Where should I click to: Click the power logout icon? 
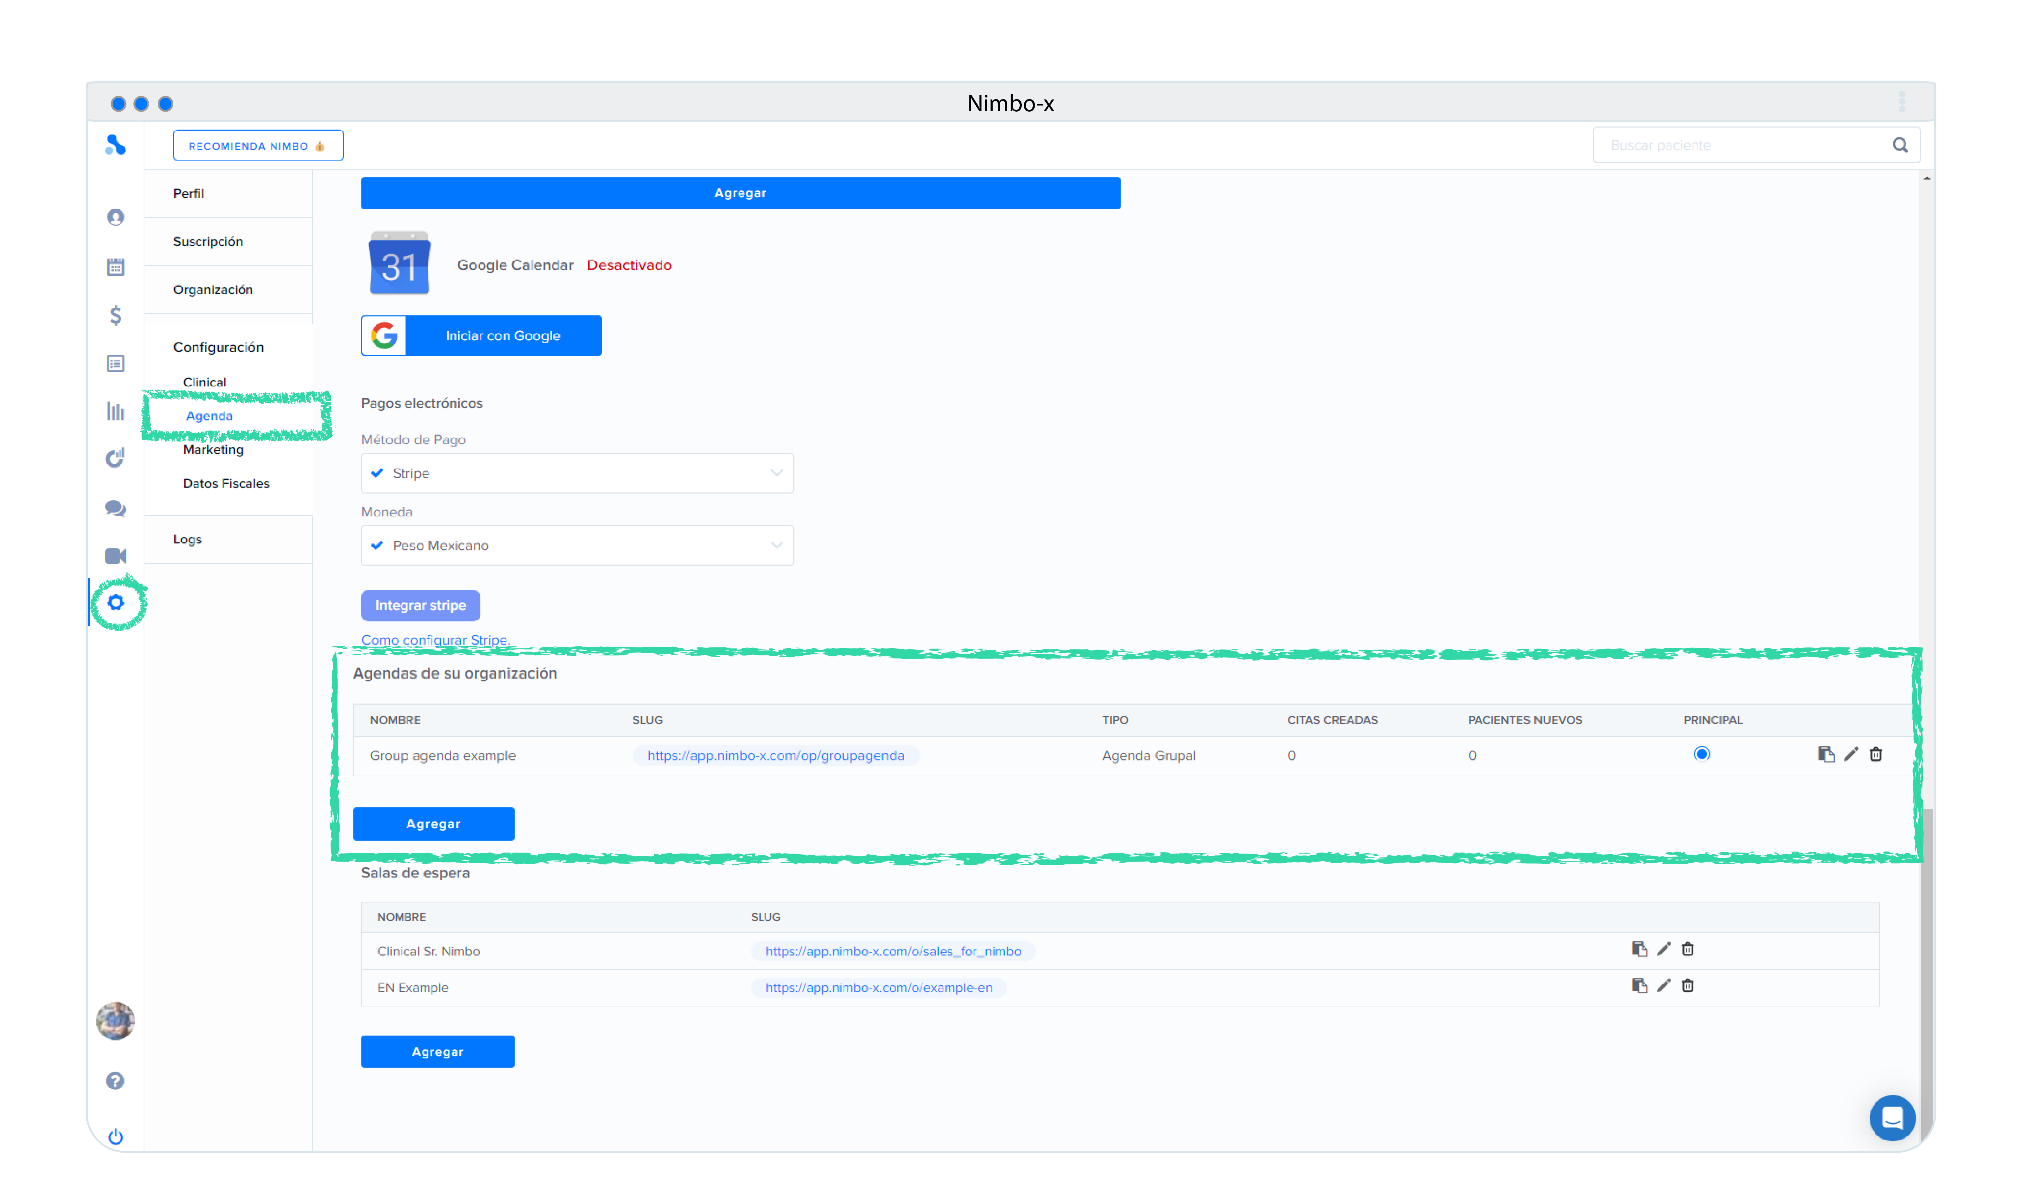(115, 1136)
